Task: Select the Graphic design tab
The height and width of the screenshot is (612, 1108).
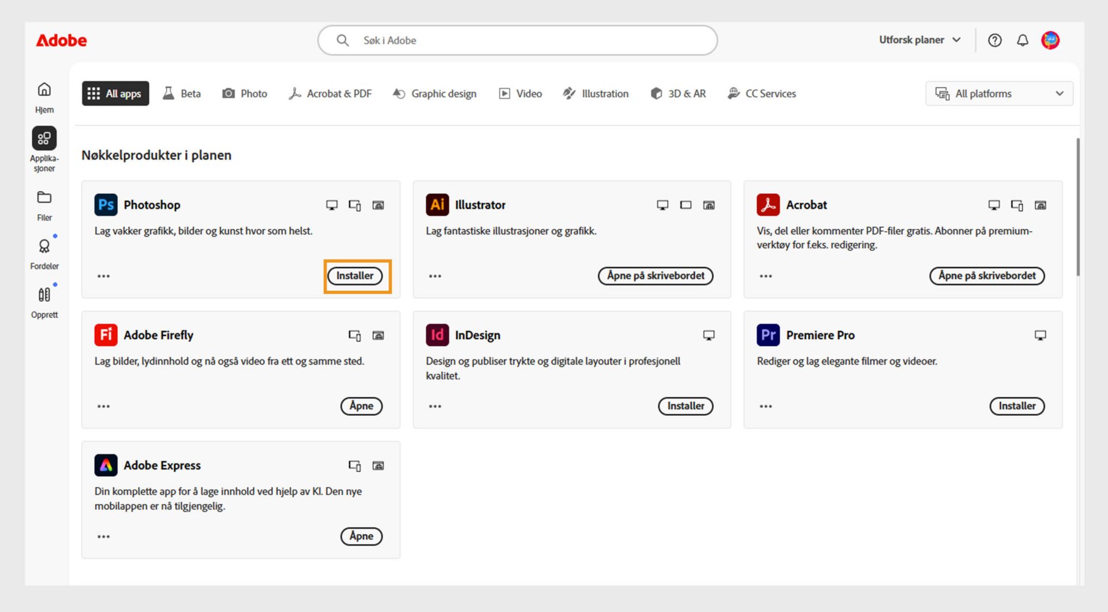Action: point(435,93)
